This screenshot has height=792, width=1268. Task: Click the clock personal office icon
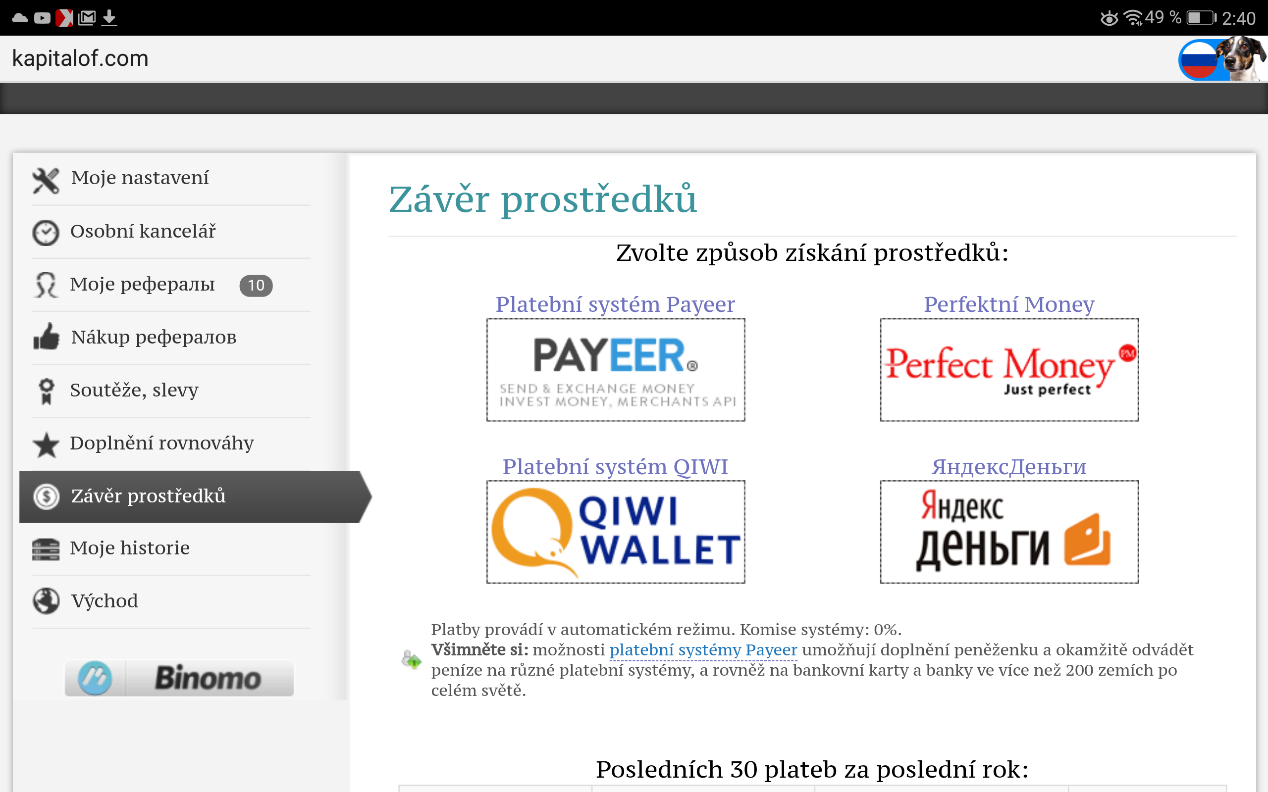(46, 232)
